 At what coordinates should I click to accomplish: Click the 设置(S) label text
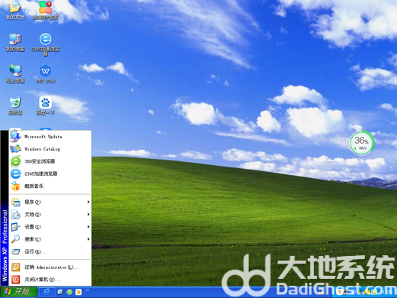[x=33, y=227]
